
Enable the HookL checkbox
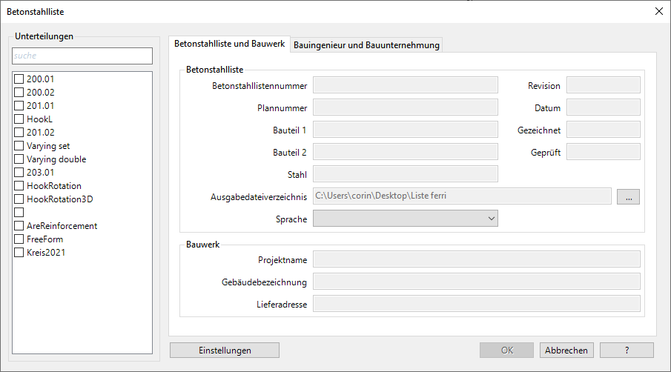pyautogui.click(x=19, y=119)
